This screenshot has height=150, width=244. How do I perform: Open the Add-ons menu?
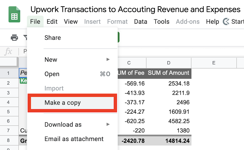(188, 22)
